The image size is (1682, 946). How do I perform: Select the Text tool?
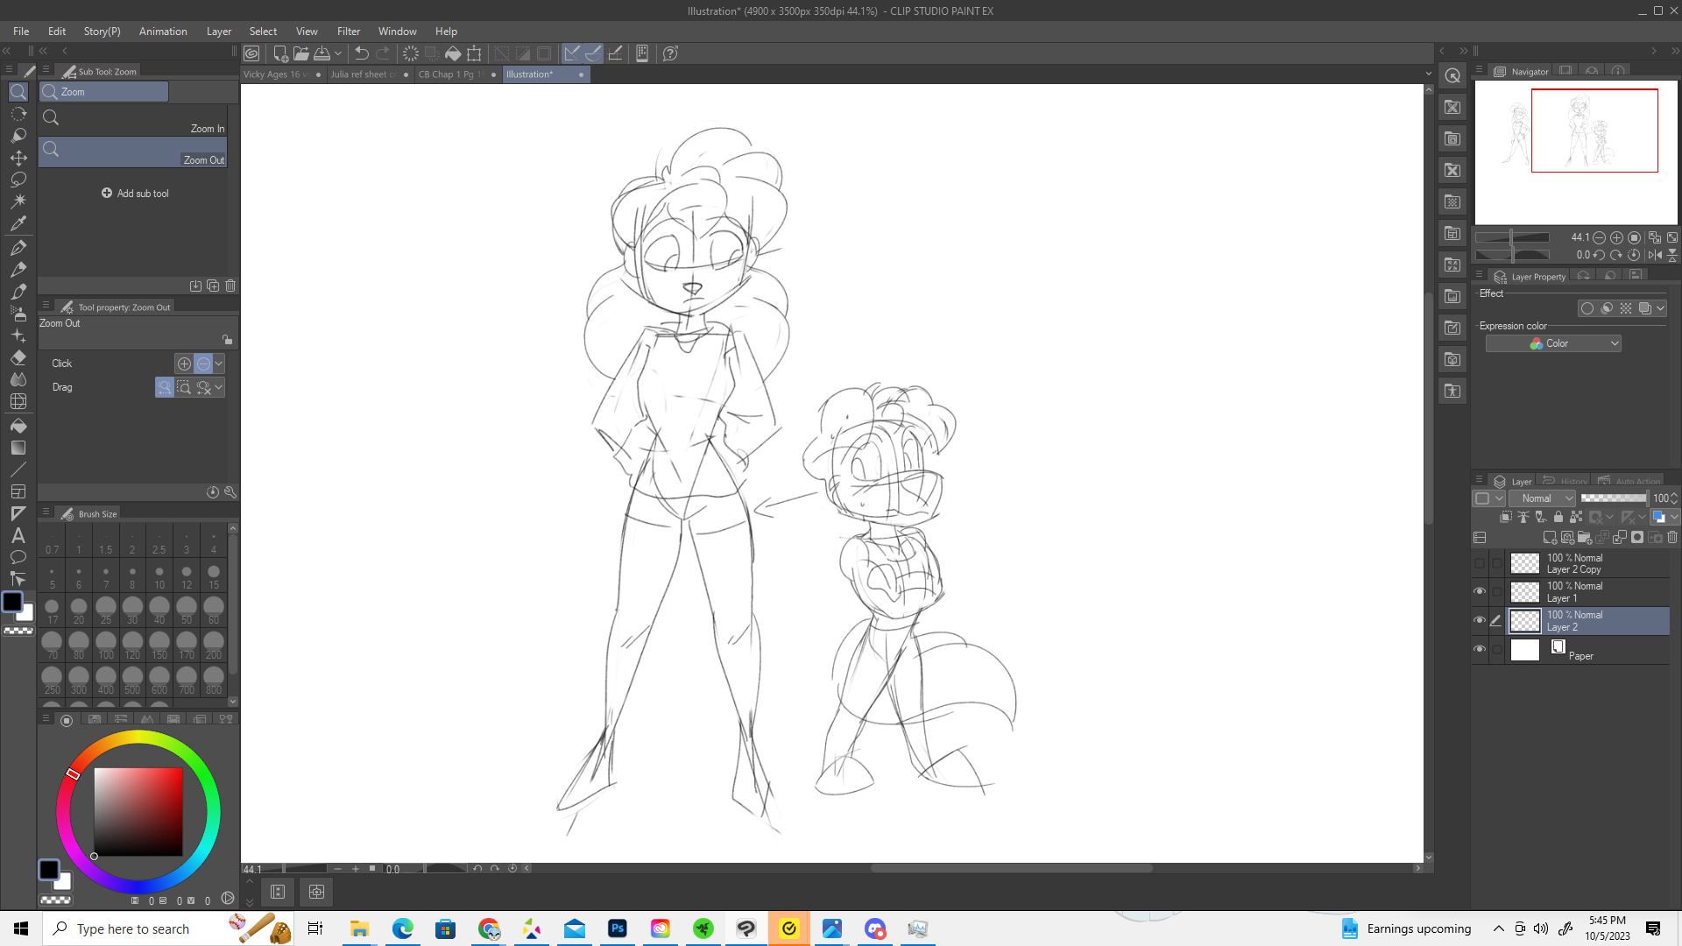pos(18,535)
